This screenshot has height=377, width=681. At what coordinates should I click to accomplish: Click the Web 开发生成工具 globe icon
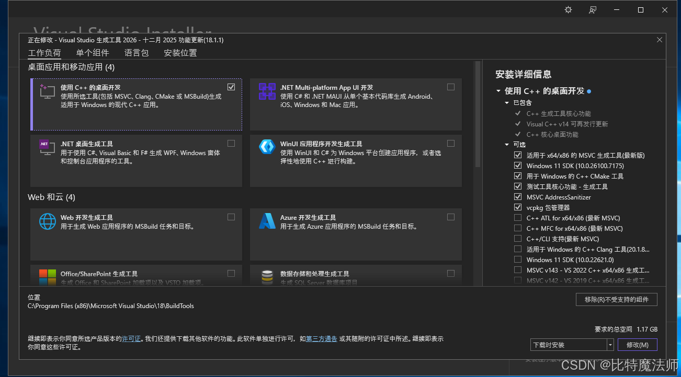pyautogui.click(x=48, y=221)
